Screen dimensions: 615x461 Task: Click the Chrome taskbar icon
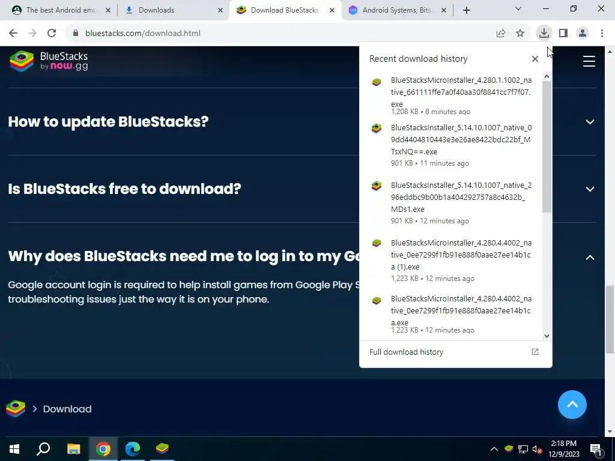coord(103,448)
